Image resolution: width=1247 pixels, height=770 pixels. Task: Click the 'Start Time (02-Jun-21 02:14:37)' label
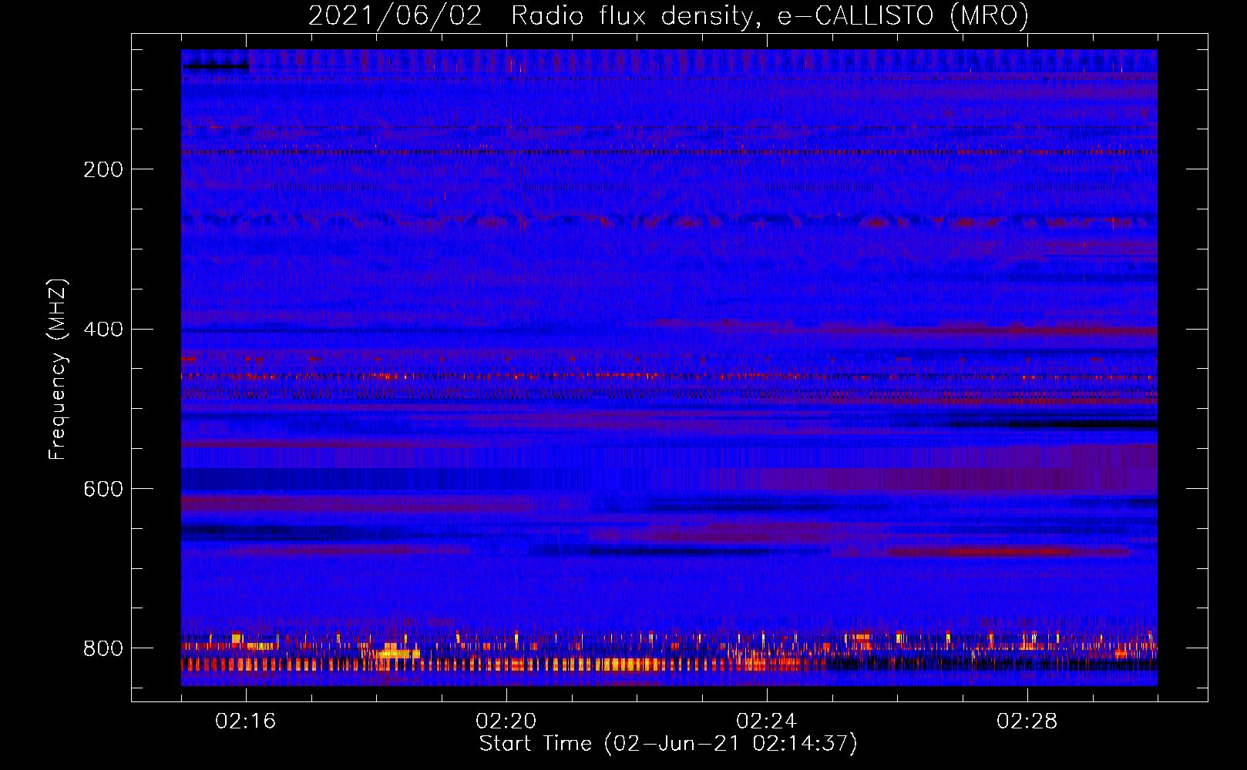tap(668, 744)
